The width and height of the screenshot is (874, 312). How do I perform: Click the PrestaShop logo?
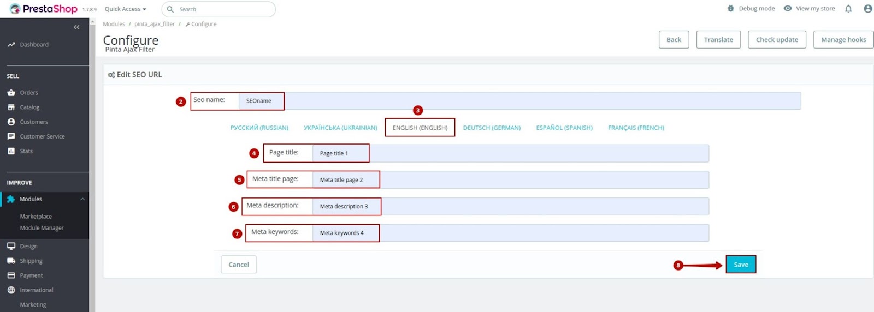tap(44, 9)
